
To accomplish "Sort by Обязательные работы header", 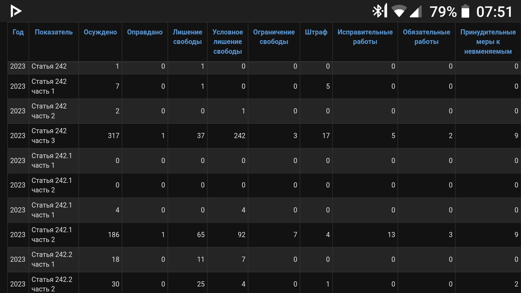I will coord(426,37).
